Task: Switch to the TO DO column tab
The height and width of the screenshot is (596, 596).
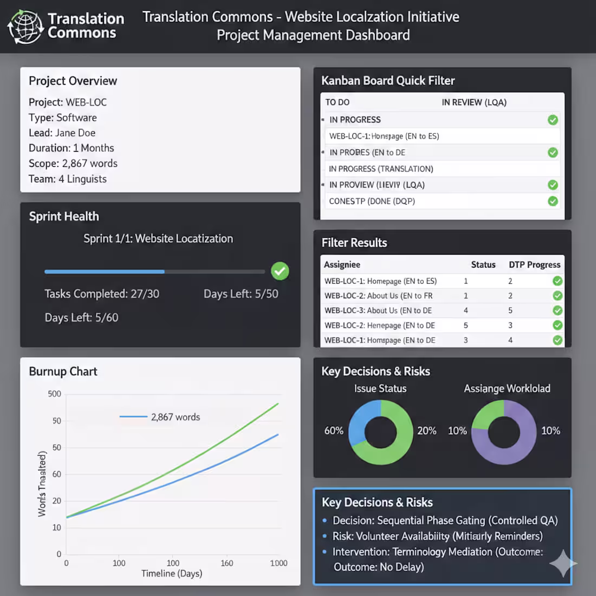Action: [x=337, y=102]
